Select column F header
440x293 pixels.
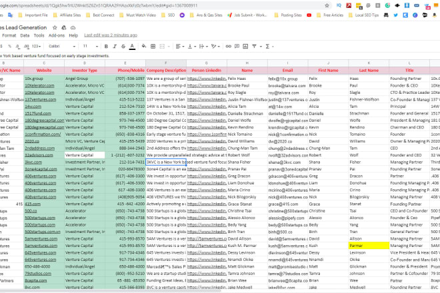pos(166,63)
